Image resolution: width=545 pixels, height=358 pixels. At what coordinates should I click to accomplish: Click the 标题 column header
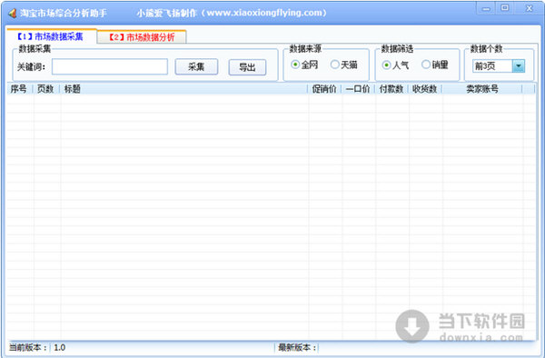(x=184, y=89)
